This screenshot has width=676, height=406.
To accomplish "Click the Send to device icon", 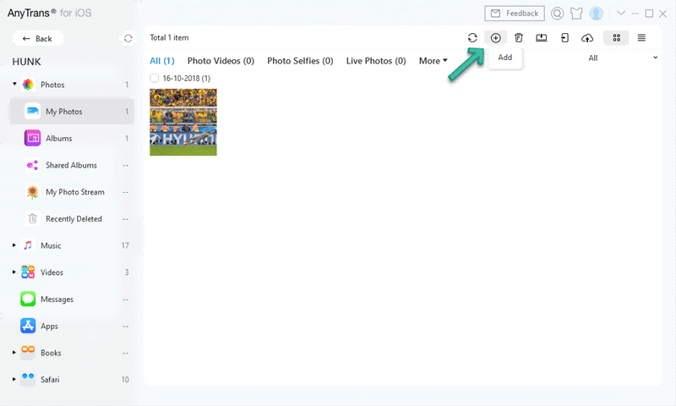I will coord(564,38).
